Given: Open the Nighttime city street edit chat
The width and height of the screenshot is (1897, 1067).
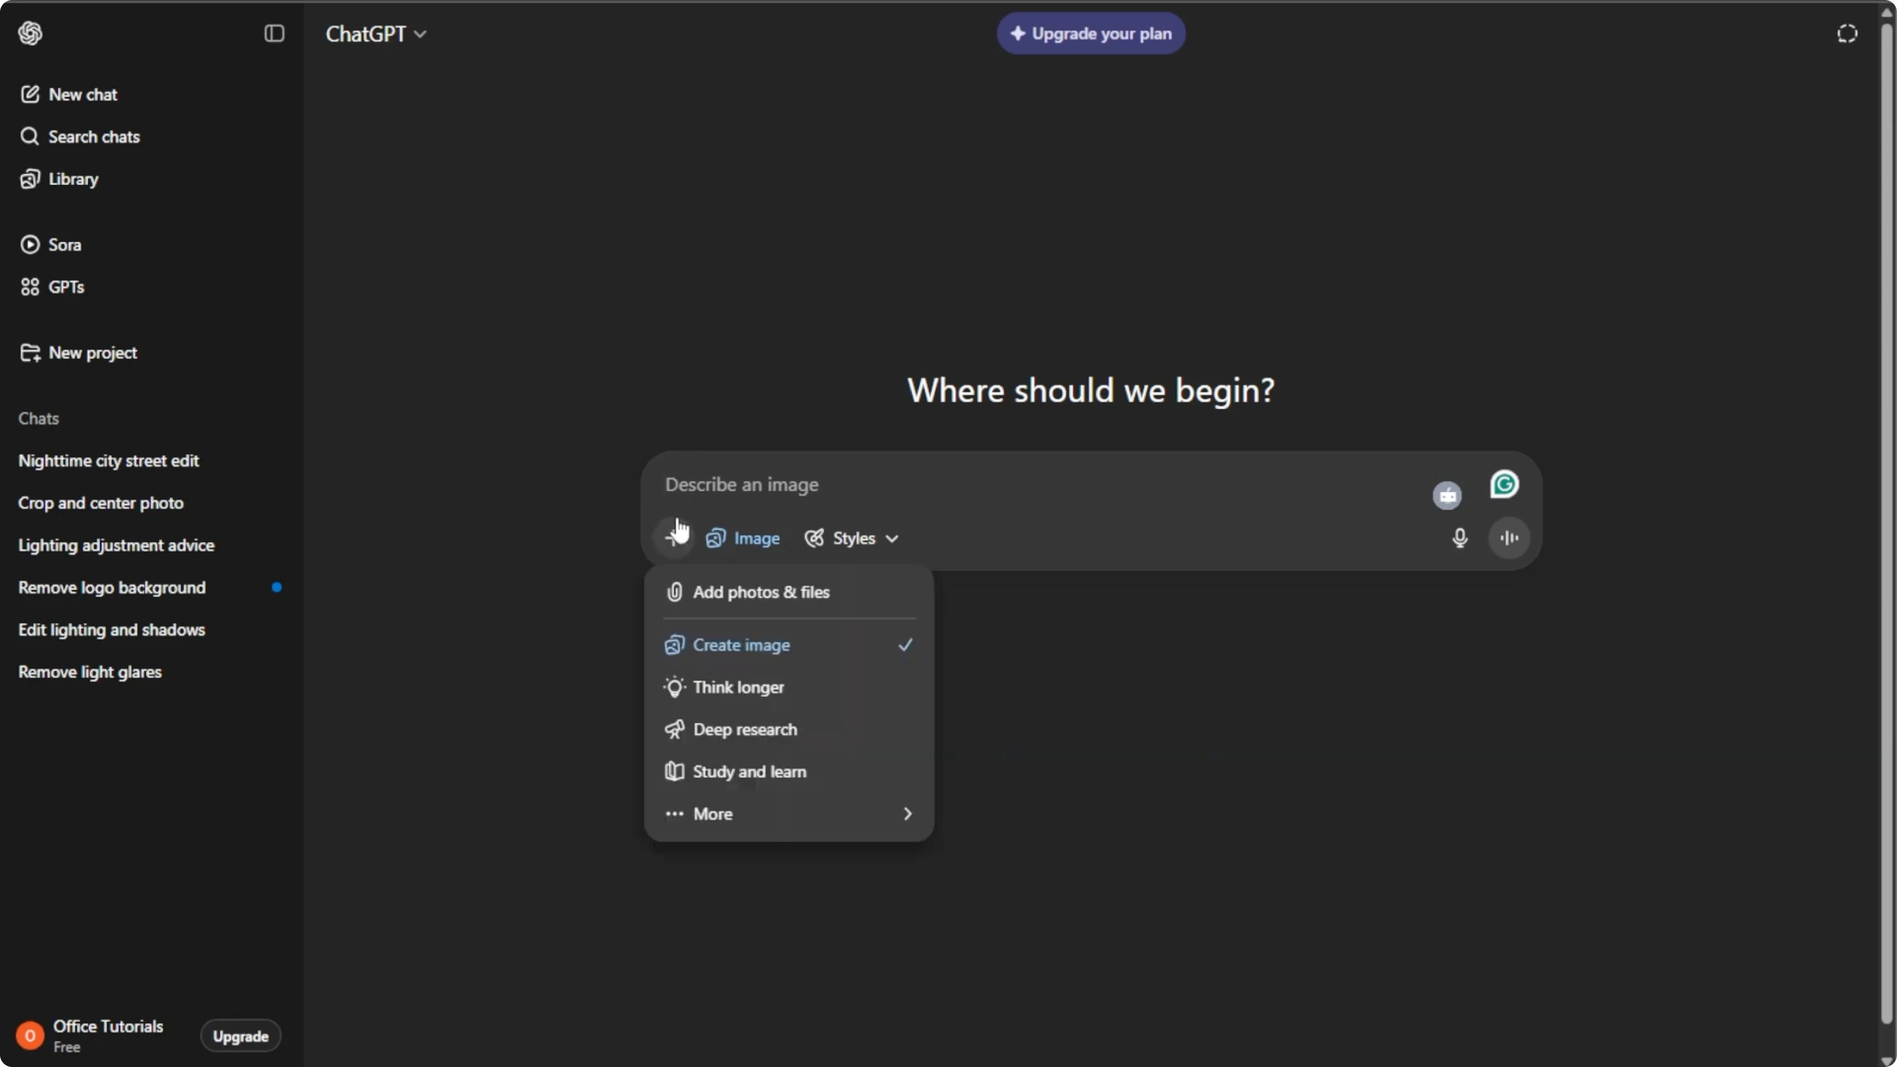Looking at the screenshot, I should (108, 461).
